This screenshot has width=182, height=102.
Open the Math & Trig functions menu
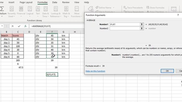[66, 12]
